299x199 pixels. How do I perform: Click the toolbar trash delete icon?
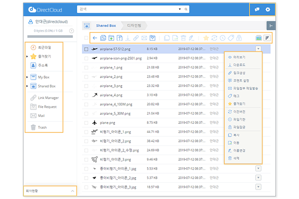click(x=183, y=38)
